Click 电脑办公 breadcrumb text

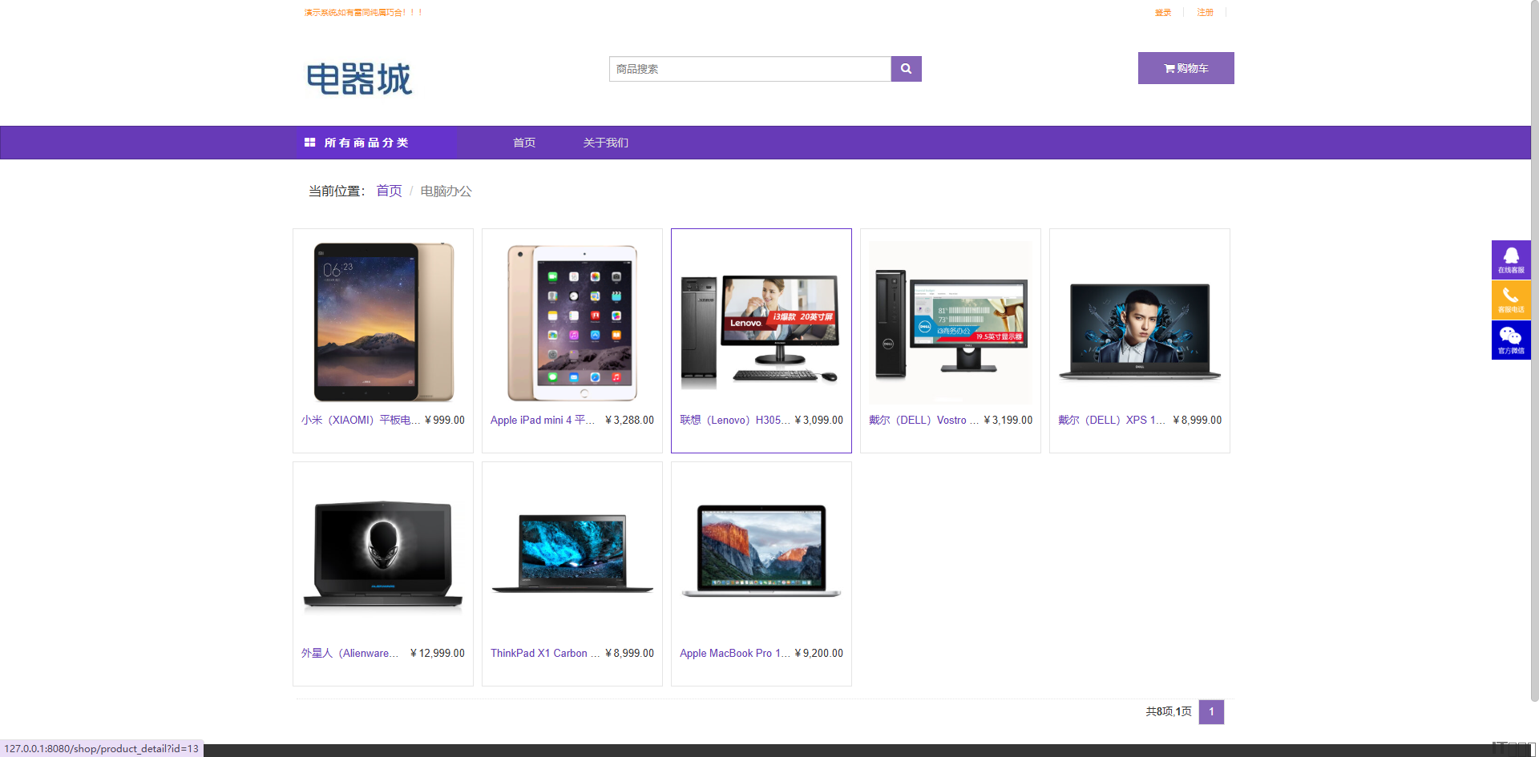[x=446, y=191]
